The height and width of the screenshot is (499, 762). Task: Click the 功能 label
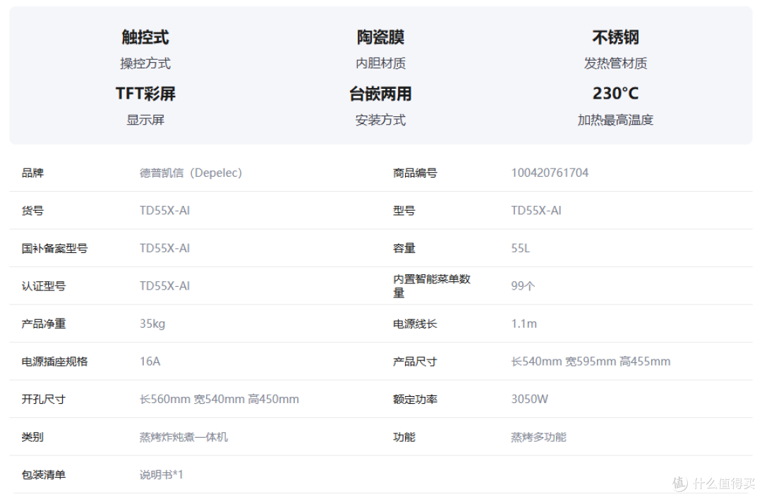(x=404, y=437)
